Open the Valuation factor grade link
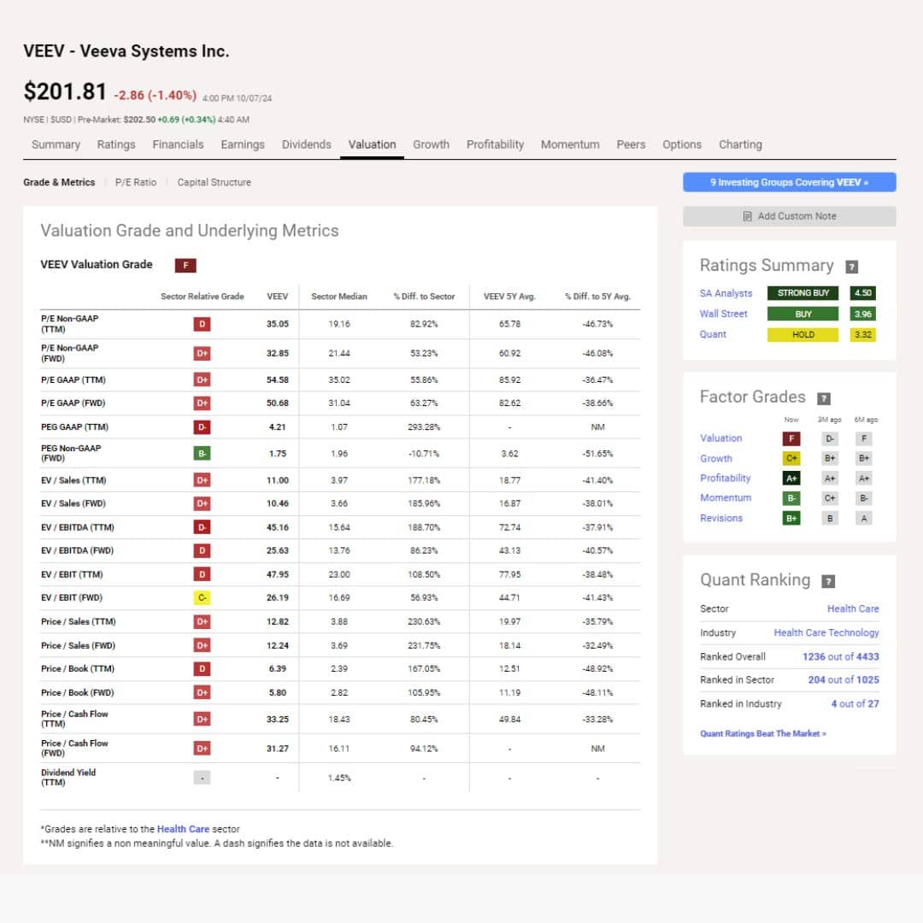The image size is (923, 923). point(720,438)
